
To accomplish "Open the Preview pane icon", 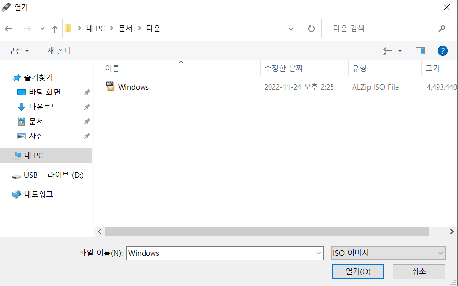I will pos(420,50).
